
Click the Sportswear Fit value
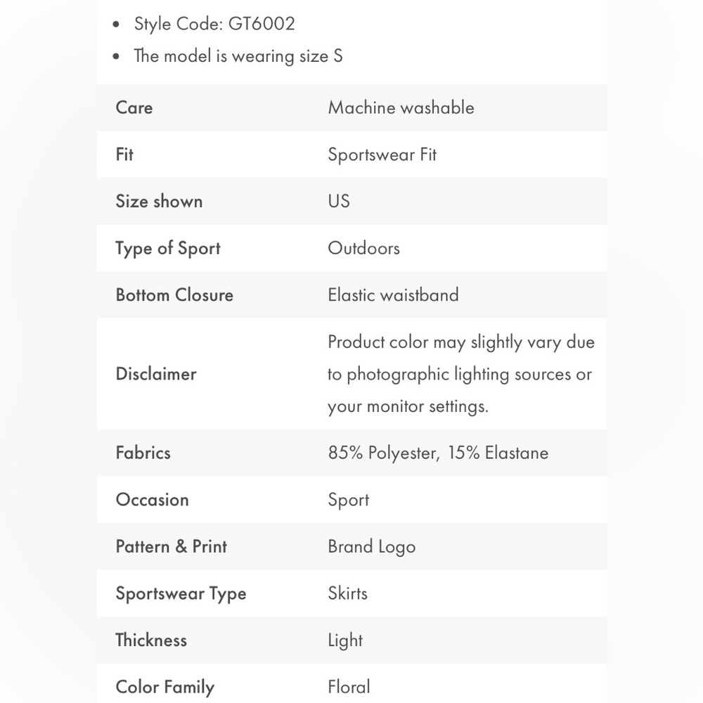click(x=382, y=155)
